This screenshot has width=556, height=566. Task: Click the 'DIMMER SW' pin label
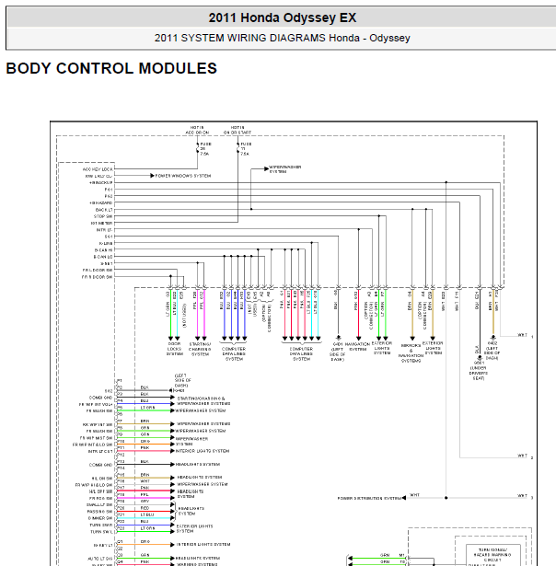(100, 518)
